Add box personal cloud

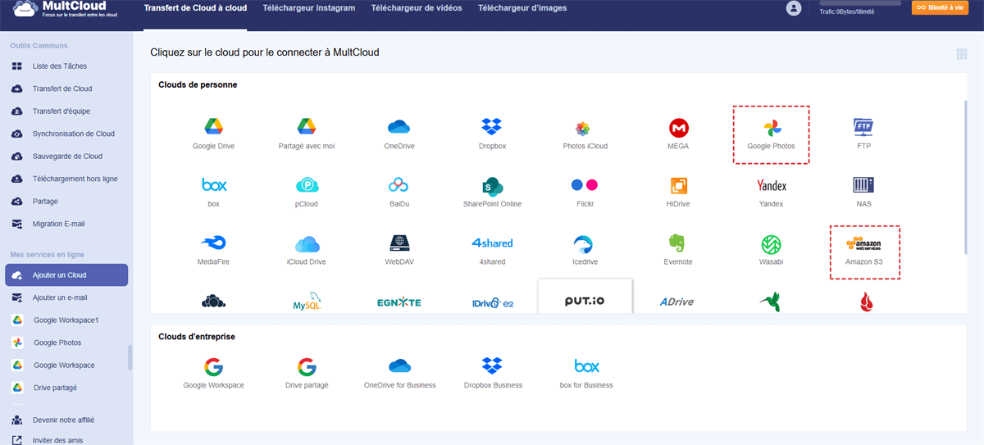point(213,192)
